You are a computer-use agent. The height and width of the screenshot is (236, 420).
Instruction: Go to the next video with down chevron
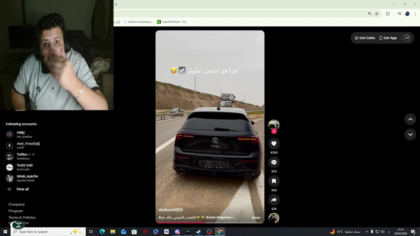[x=410, y=134]
